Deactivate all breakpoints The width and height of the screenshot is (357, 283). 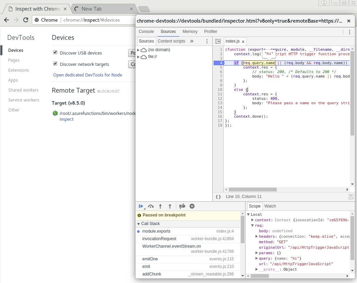[182, 206]
